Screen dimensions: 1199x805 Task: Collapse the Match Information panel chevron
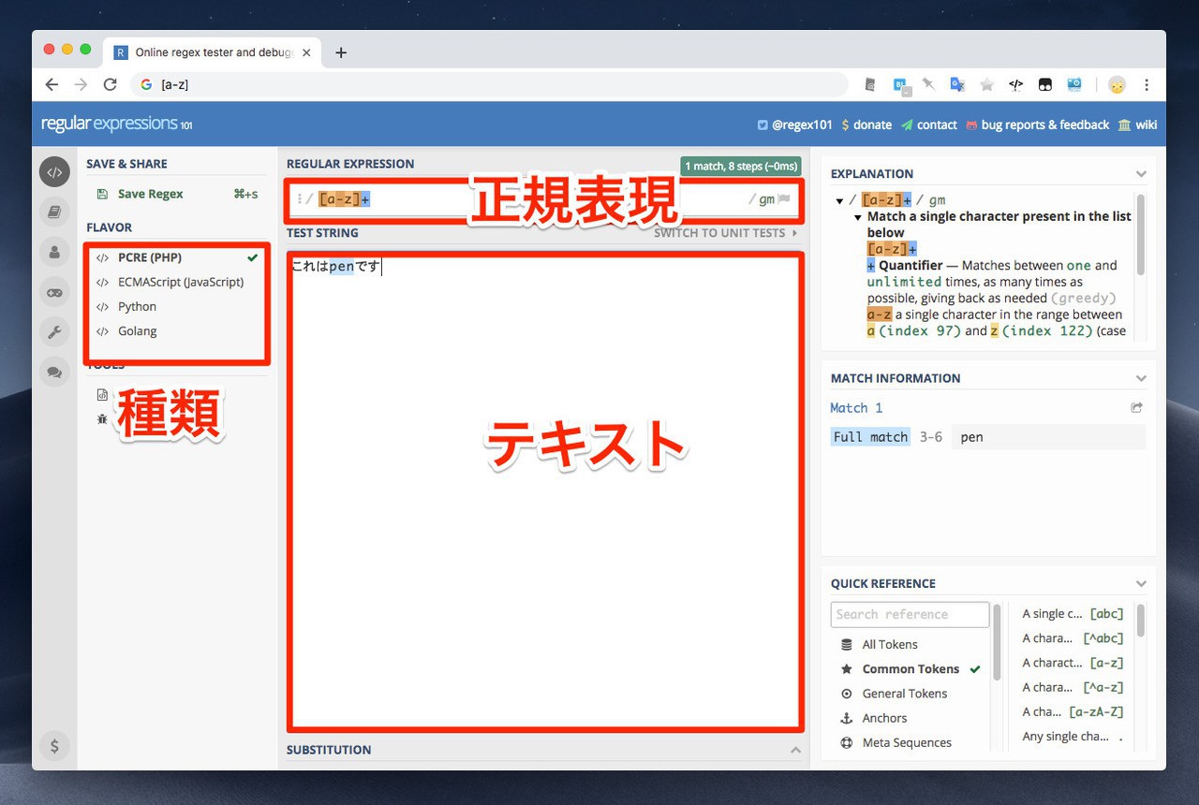coord(1140,378)
